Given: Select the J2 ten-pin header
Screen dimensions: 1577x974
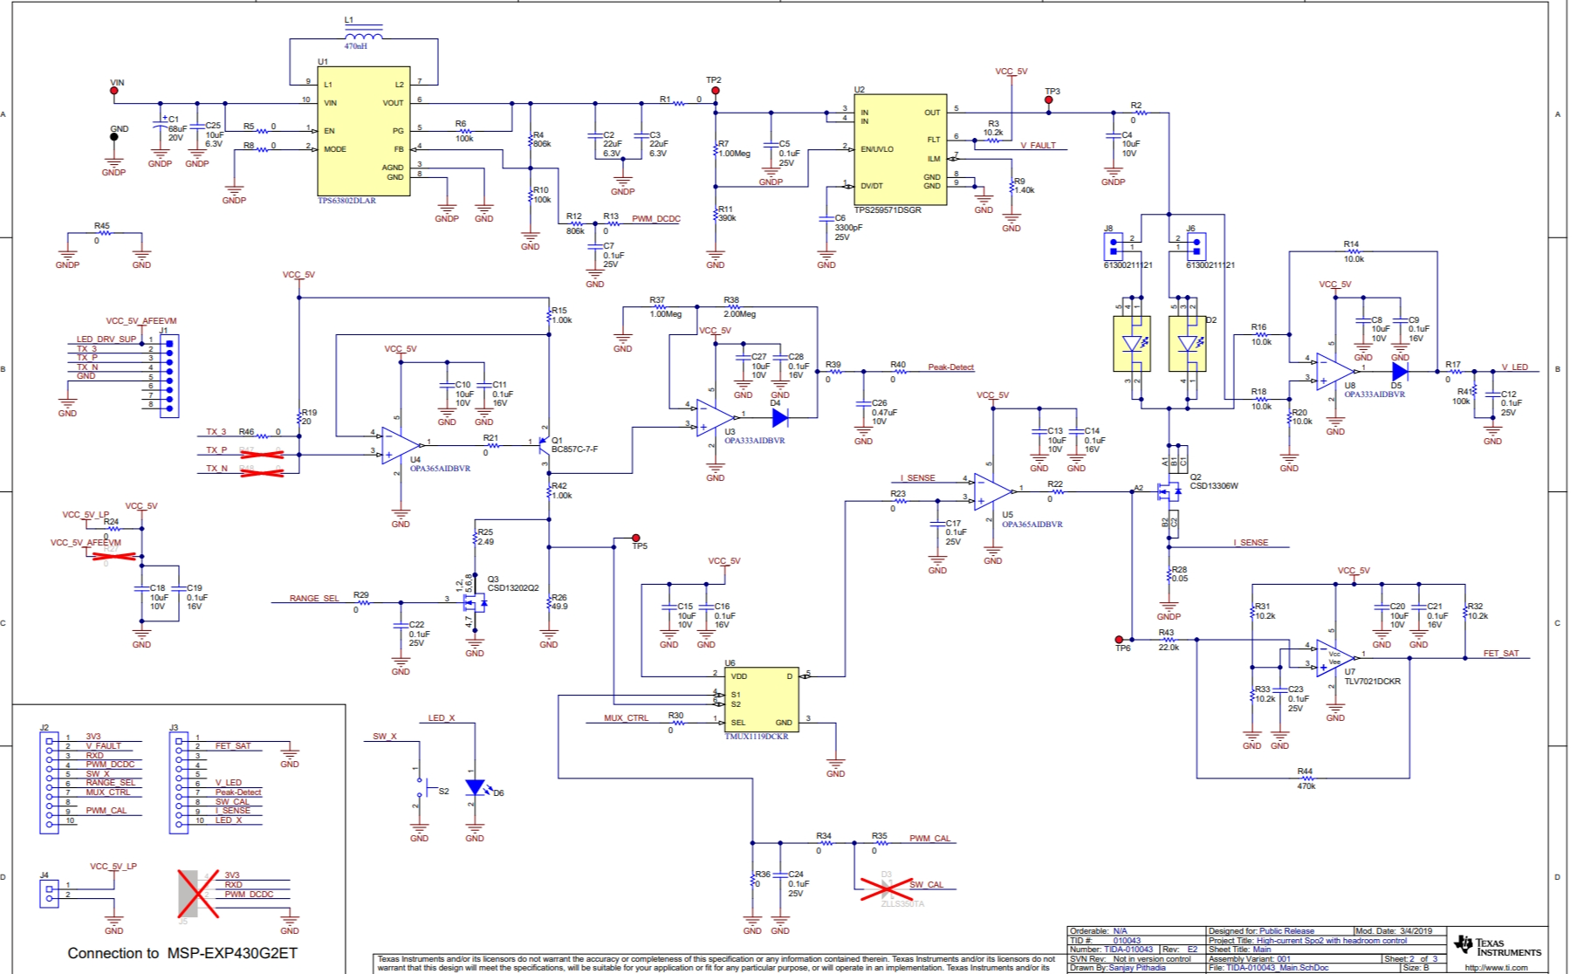Looking at the screenshot, I should click(49, 782).
